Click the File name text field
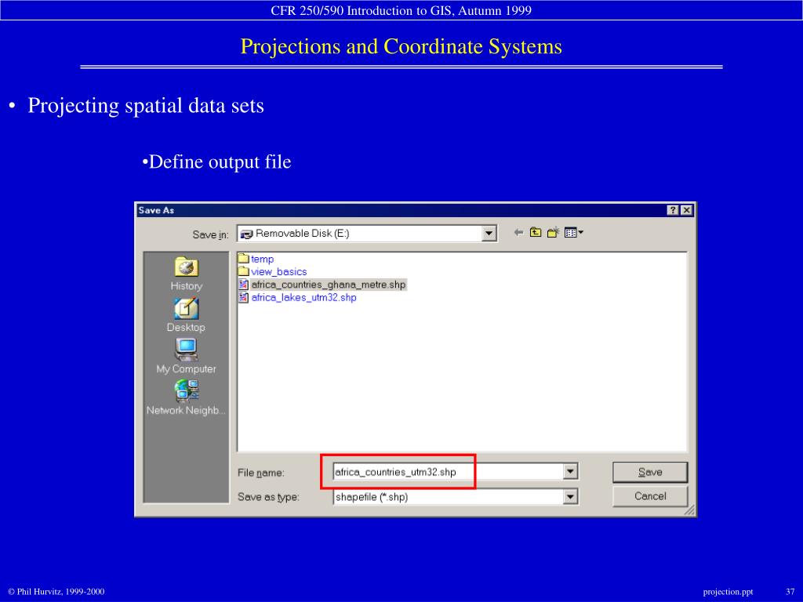 [448, 471]
